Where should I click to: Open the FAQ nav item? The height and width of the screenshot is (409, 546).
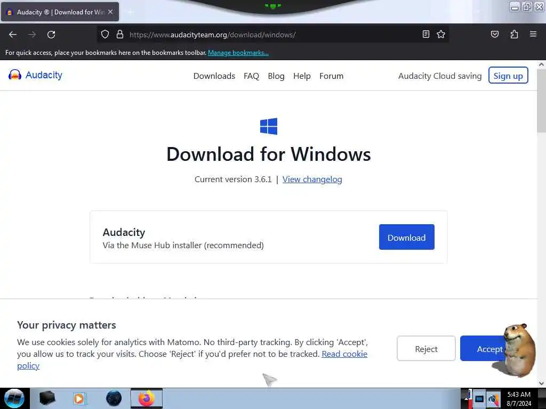[x=252, y=76]
